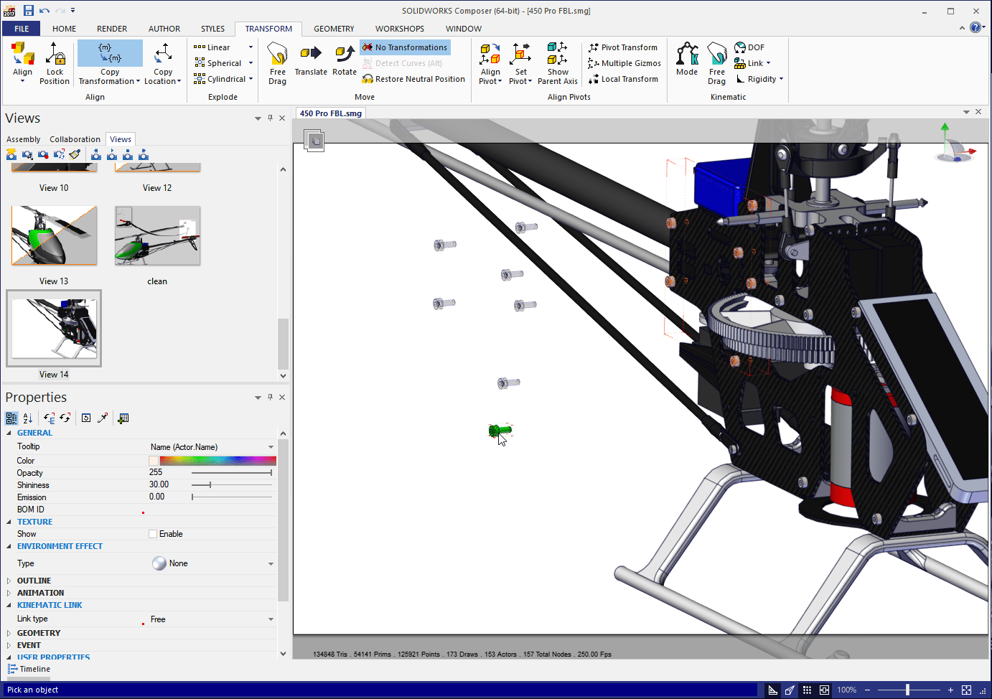Click the Save icon in title bar
Screen dimensions: 992x699
click(29, 10)
